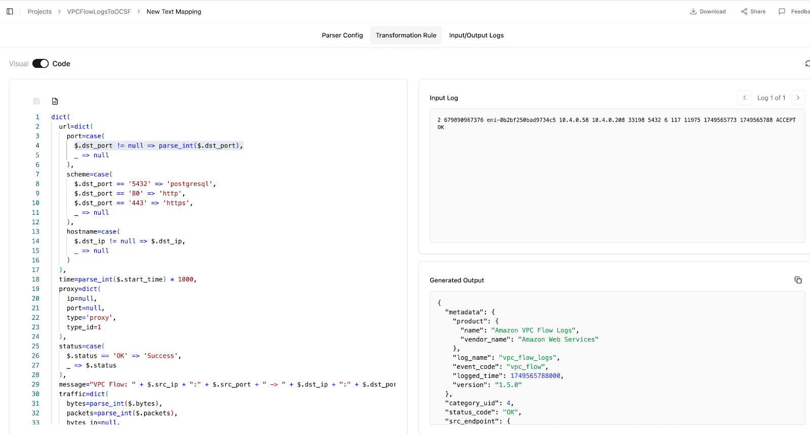This screenshot has height=434, width=810.
Task: Click the code file icon above editor
Action: coord(55,101)
